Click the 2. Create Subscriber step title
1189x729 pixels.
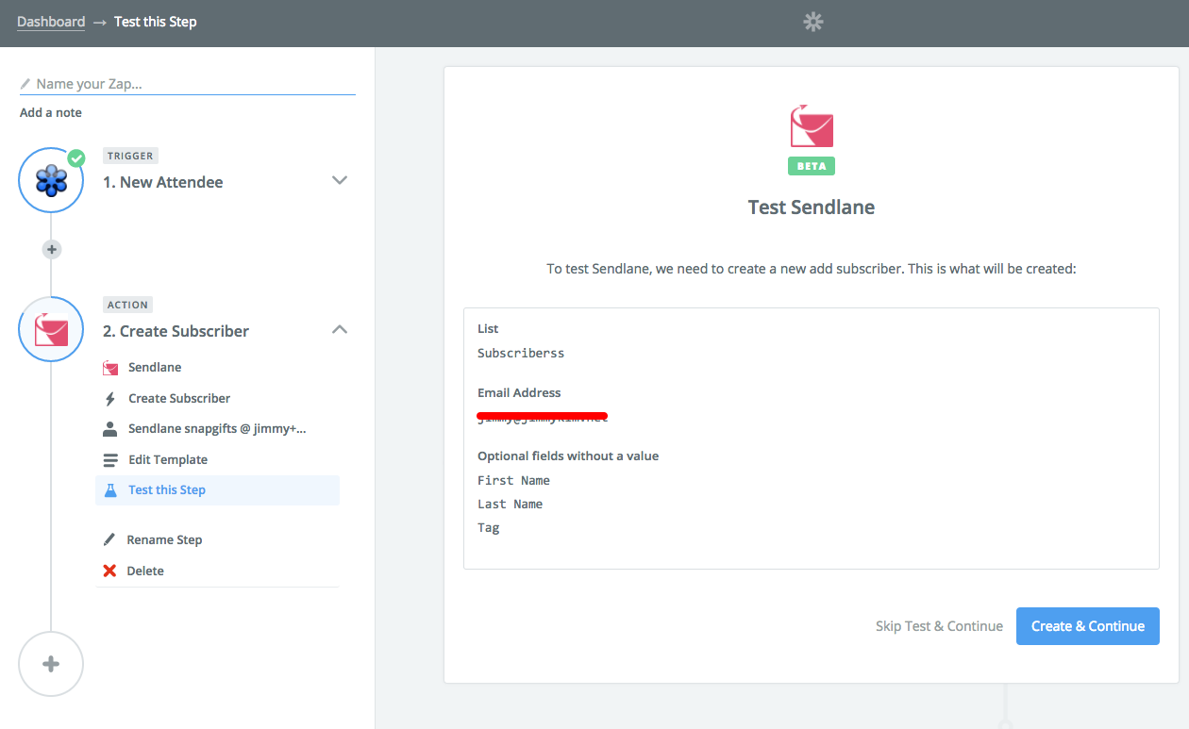coord(176,331)
